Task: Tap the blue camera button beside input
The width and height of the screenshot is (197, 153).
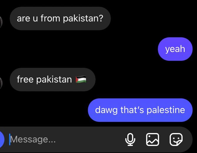Action: [2, 139]
